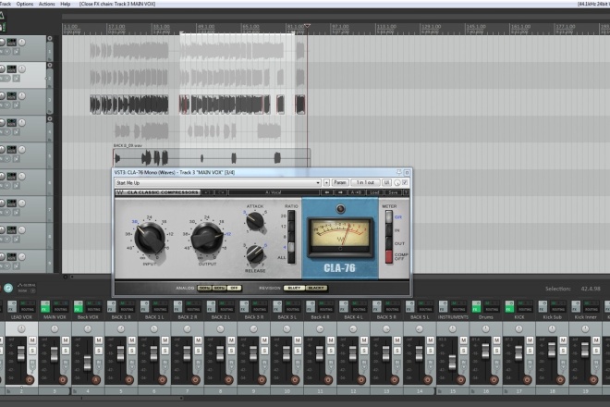Arm record on LEAD VOX channel

click(x=29, y=379)
